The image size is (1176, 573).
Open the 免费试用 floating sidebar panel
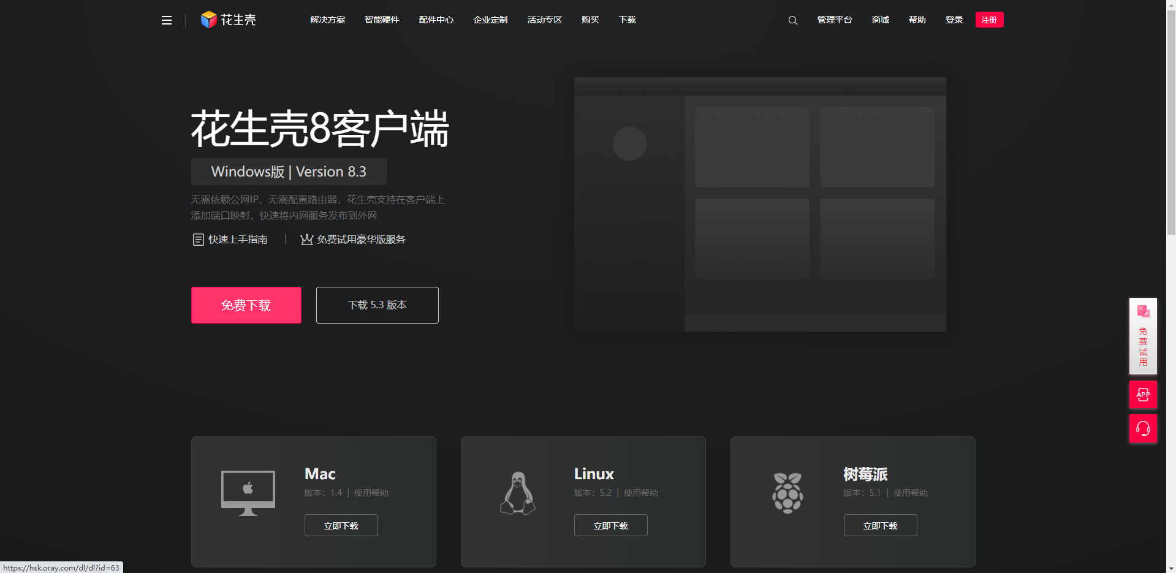[1142, 336]
